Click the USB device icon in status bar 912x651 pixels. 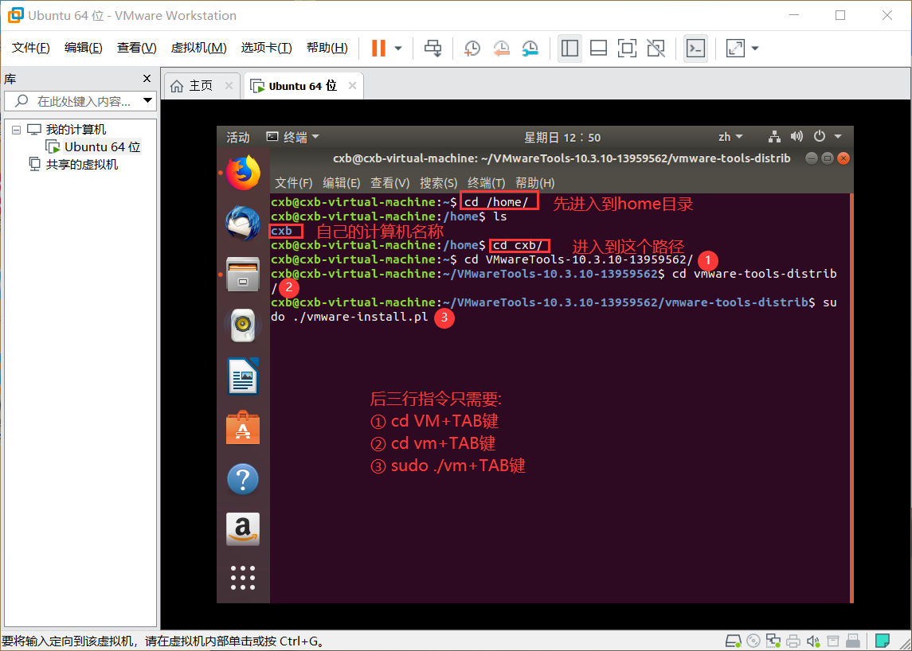852,640
